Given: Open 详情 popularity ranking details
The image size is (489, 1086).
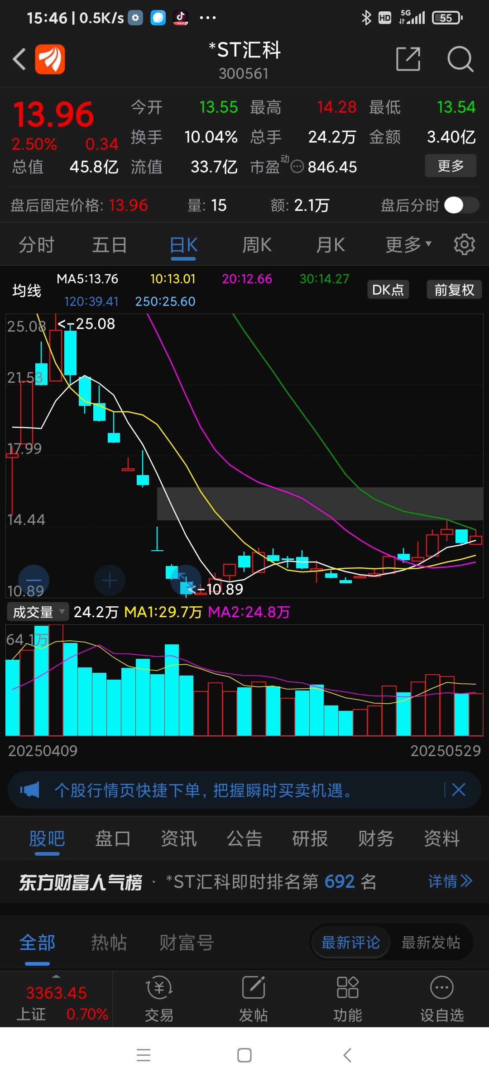Looking at the screenshot, I should coord(450,881).
